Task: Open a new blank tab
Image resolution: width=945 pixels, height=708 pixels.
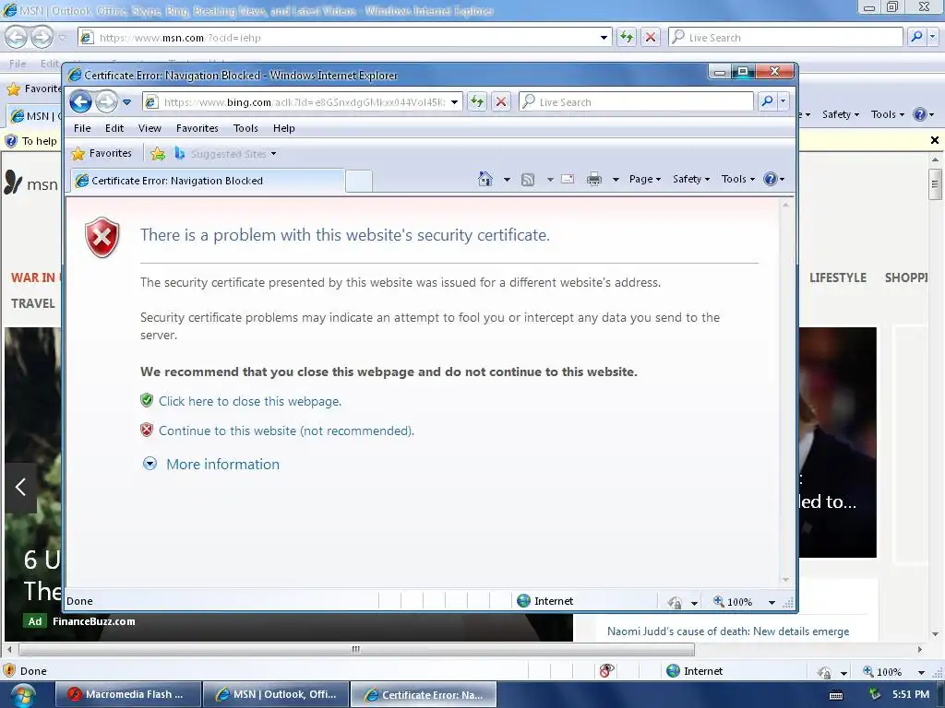Action: pos(359,182)
